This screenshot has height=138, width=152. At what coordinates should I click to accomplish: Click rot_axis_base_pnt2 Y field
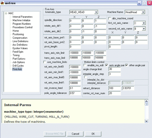[88, 42]
